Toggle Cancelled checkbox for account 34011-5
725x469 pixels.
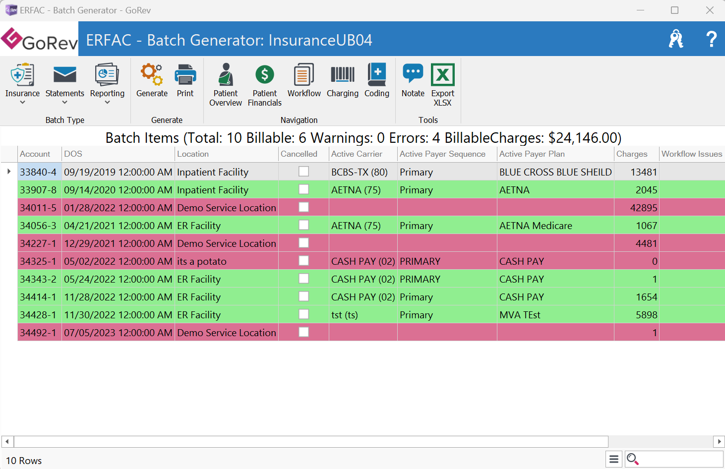click(x=303, y=207)
